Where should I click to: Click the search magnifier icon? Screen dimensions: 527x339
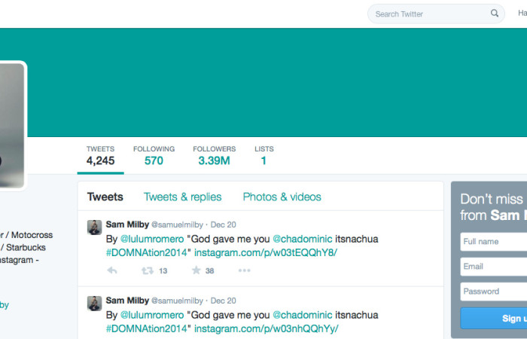pos(495,13)
